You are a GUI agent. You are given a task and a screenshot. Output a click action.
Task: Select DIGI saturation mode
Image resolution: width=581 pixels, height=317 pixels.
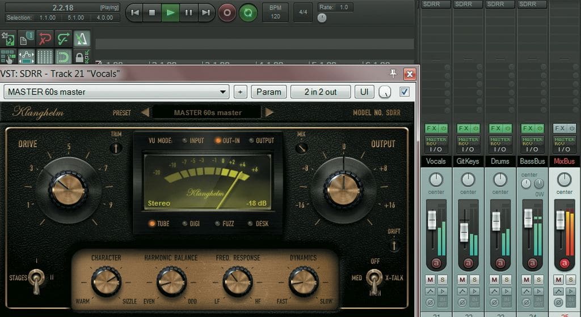(x=191, y=224)
